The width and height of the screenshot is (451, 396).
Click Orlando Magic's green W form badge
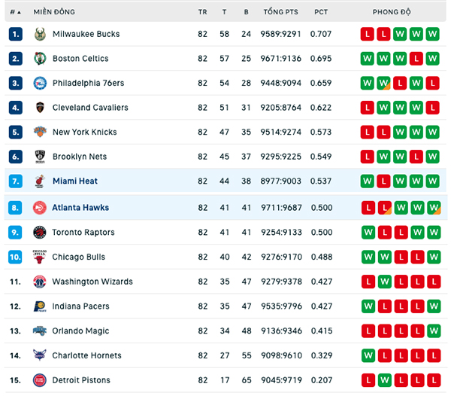(x=434, y=331)
